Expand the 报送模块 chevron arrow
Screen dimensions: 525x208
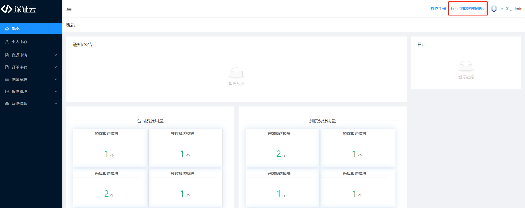[56, 92]
